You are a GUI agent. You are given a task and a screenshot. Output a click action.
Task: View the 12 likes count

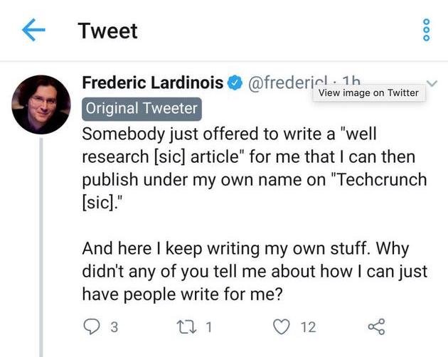point(308,327)
